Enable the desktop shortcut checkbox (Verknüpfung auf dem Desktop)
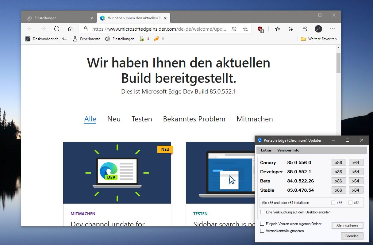 coord(262,212)
